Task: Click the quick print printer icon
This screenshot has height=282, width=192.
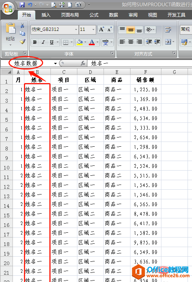Action: [62, 5]
